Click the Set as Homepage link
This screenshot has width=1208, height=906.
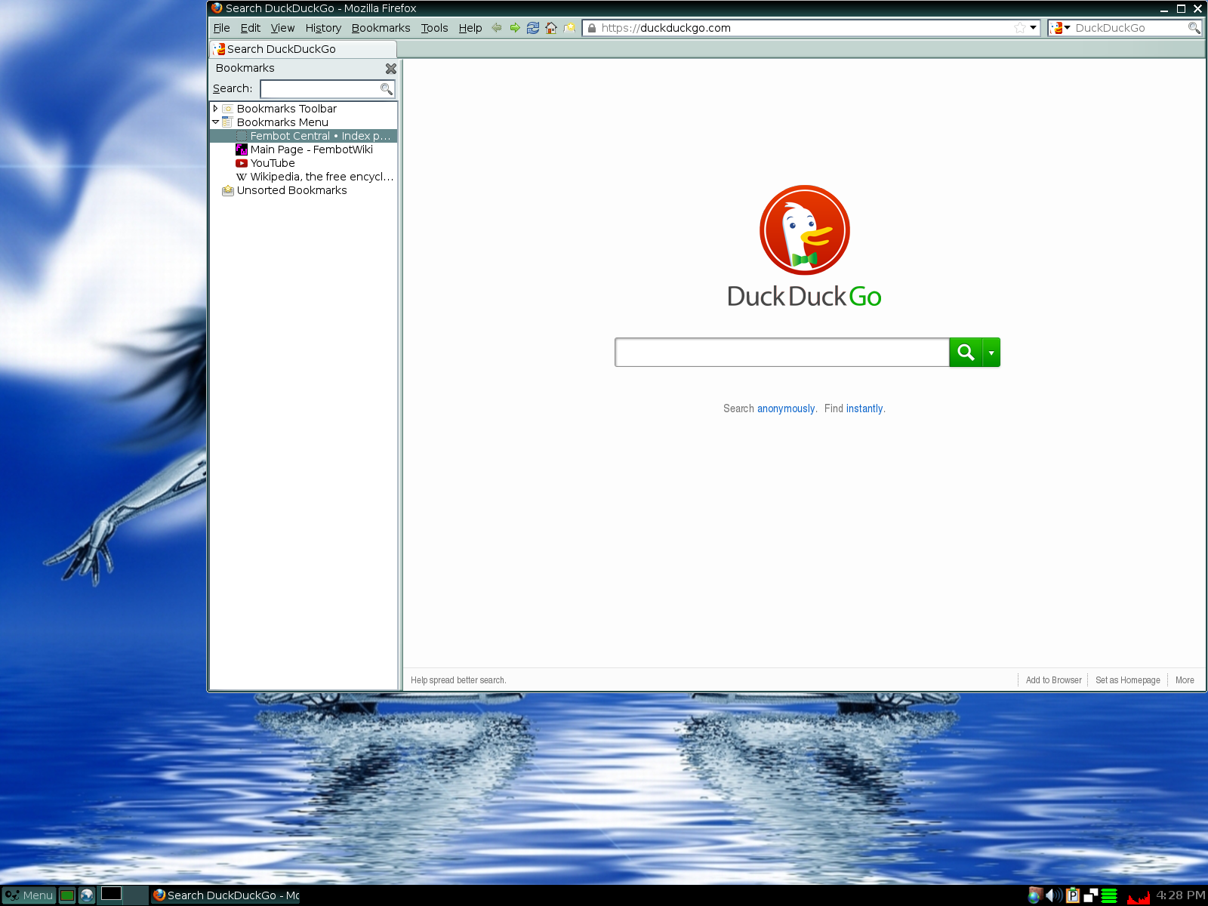coord(1127,680)
